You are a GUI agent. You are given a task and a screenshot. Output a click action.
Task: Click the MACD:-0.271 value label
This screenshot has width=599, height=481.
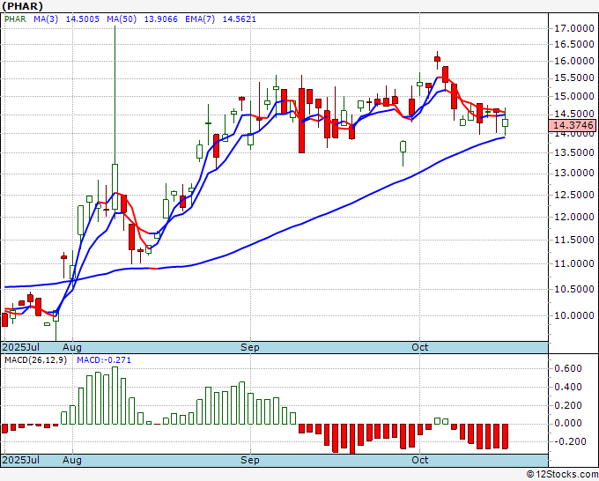pyautogui.click(x=104, y=360)
